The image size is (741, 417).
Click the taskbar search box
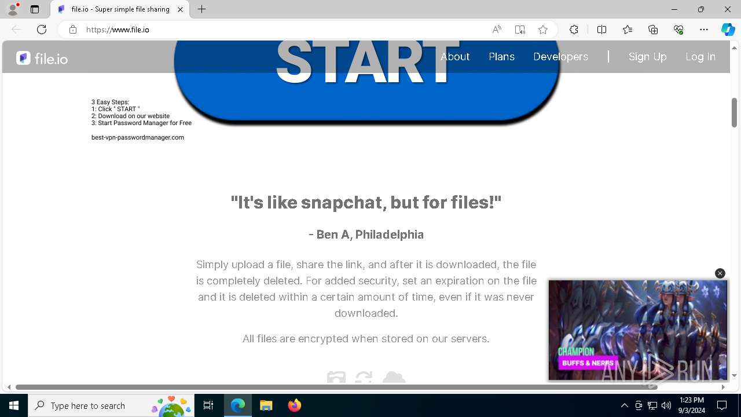tap(111, 405)
